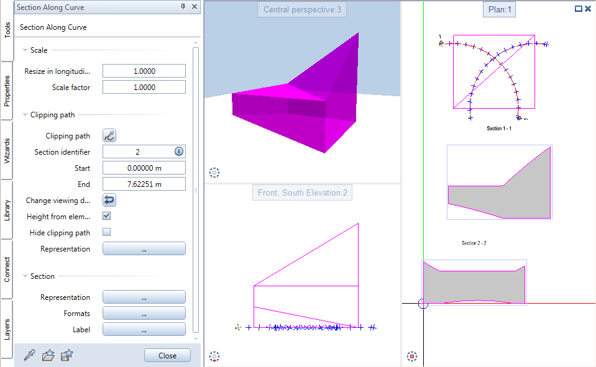Pin the Section Along Curve palette
The height and width of the screenshot is (367, 596).
pos(183,7)
